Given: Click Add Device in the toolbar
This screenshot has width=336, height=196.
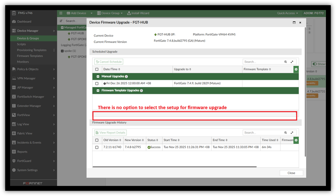Looking at the screenshot, I should (76, 13).
